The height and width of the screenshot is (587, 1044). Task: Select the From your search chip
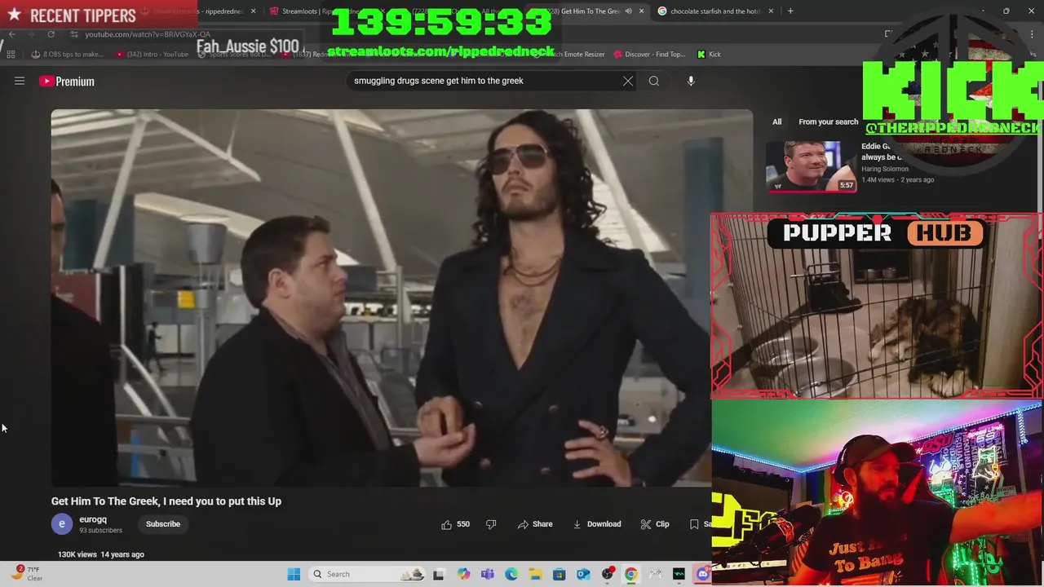tap(828, 121)
